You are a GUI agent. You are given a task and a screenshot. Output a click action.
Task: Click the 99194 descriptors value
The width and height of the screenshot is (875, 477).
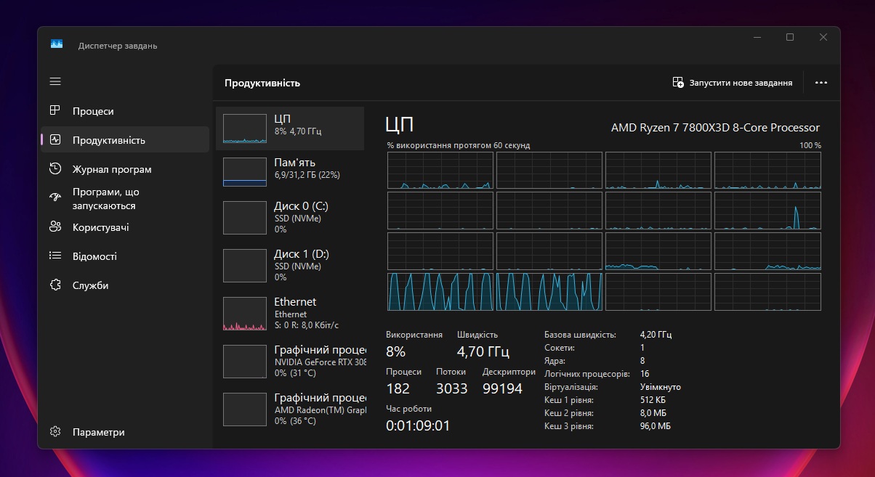coord(503,388)
